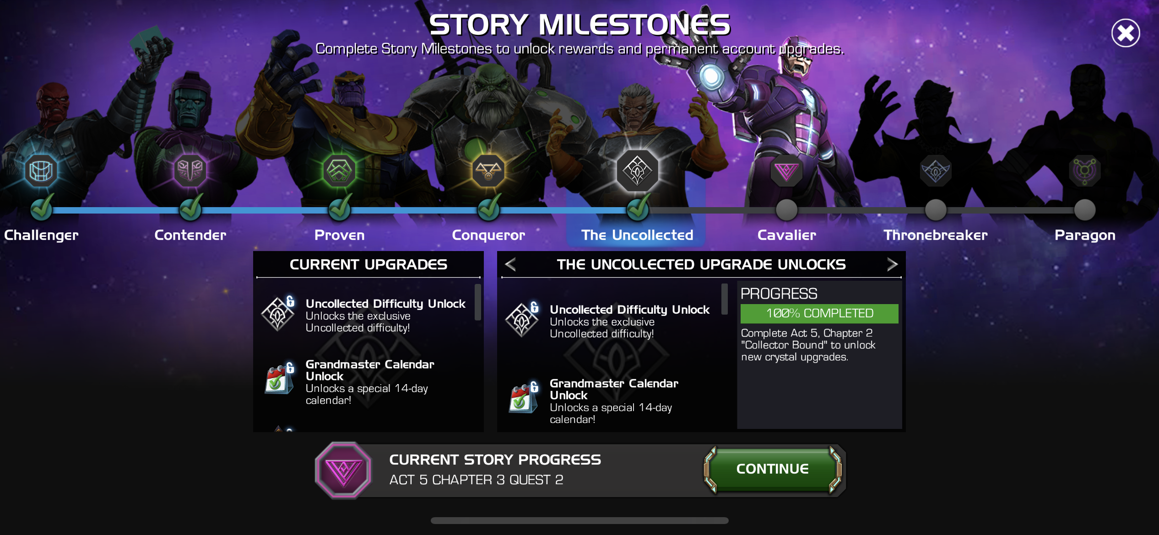Select the Thronebreaker milestone badge icon

[x=936, y=171]
